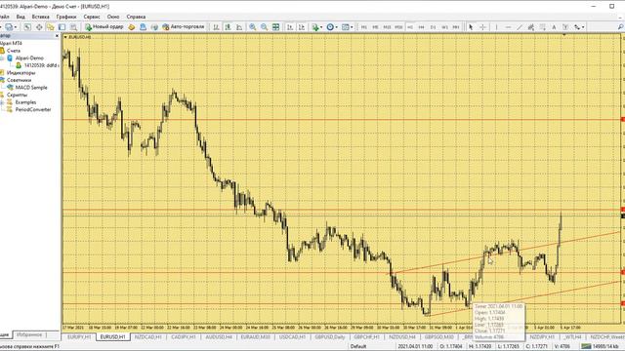Toggle Auto-trading (Авто-торговля) button
The width and height of the screenshot is (625, 351).
(184, 27)
